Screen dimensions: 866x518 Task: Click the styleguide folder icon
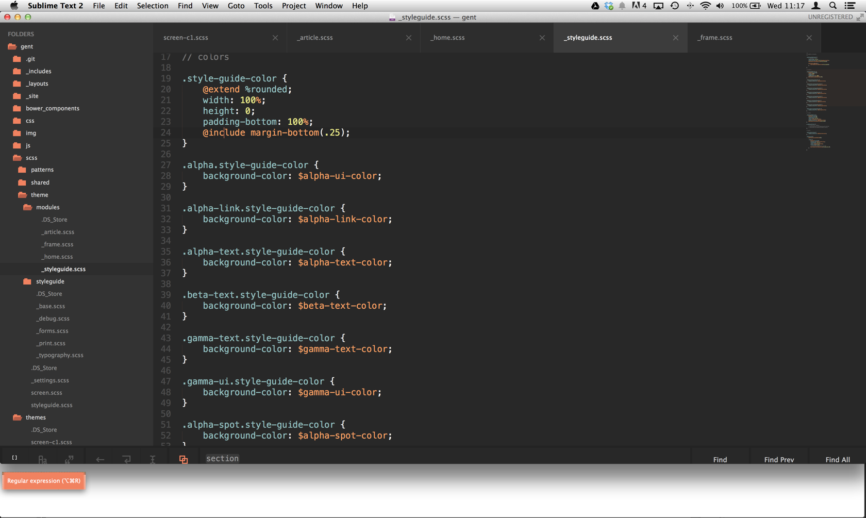(x=27, y=281)
